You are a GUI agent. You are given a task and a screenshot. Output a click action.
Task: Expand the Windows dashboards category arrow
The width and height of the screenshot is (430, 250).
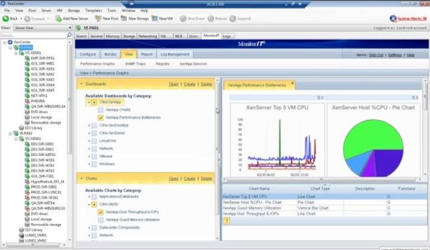tap(89, 164)
